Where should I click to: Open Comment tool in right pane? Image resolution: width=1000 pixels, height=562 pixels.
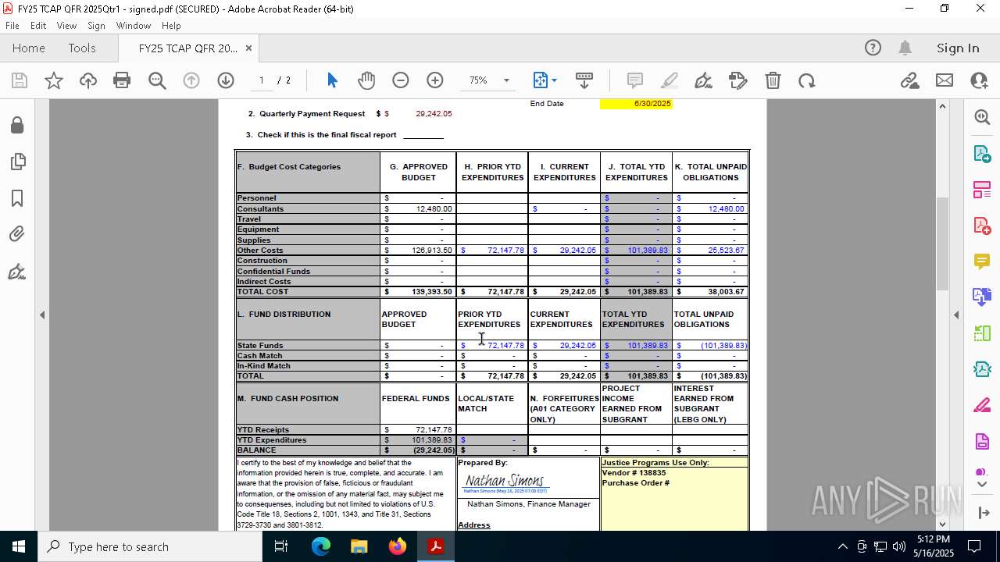point(982,261)
